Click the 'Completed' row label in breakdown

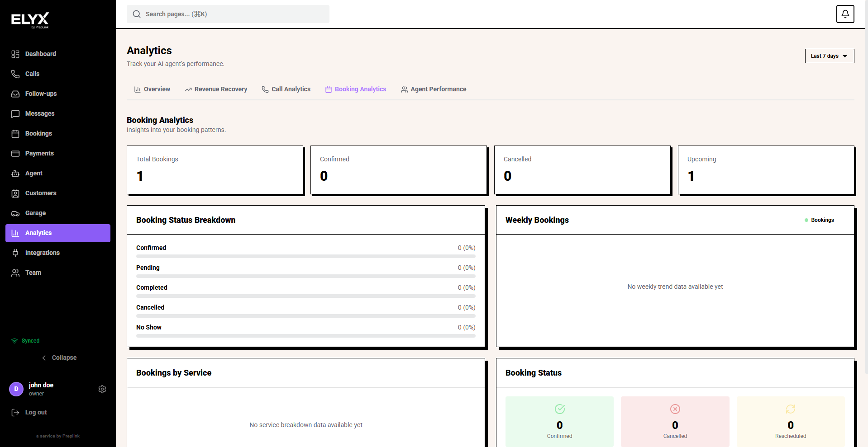[x=152, y=288]
